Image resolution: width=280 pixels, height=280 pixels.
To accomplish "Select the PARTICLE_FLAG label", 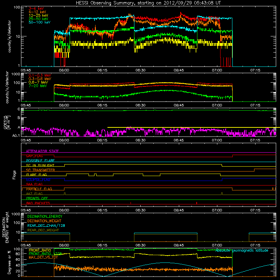I will tap(39, 189).
